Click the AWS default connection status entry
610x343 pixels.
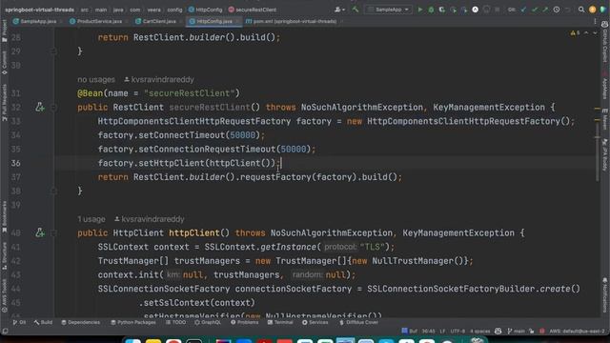coord(578,331)
